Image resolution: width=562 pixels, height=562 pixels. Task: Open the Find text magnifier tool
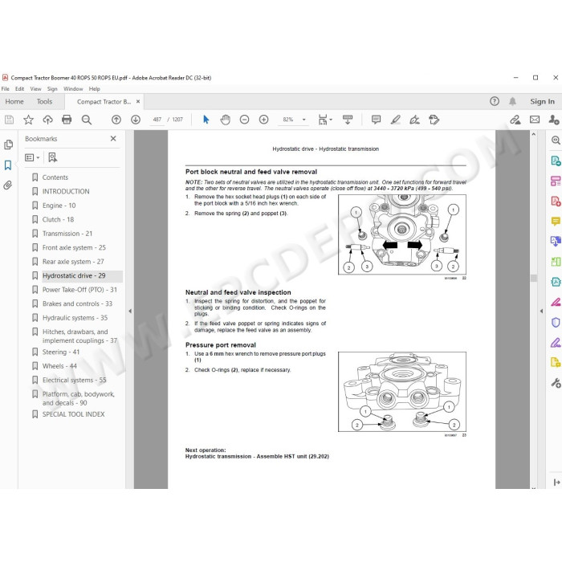tap(87, 120)
